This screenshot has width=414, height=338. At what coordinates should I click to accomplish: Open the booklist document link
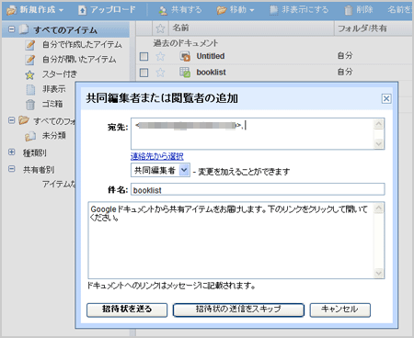[211, 73]
